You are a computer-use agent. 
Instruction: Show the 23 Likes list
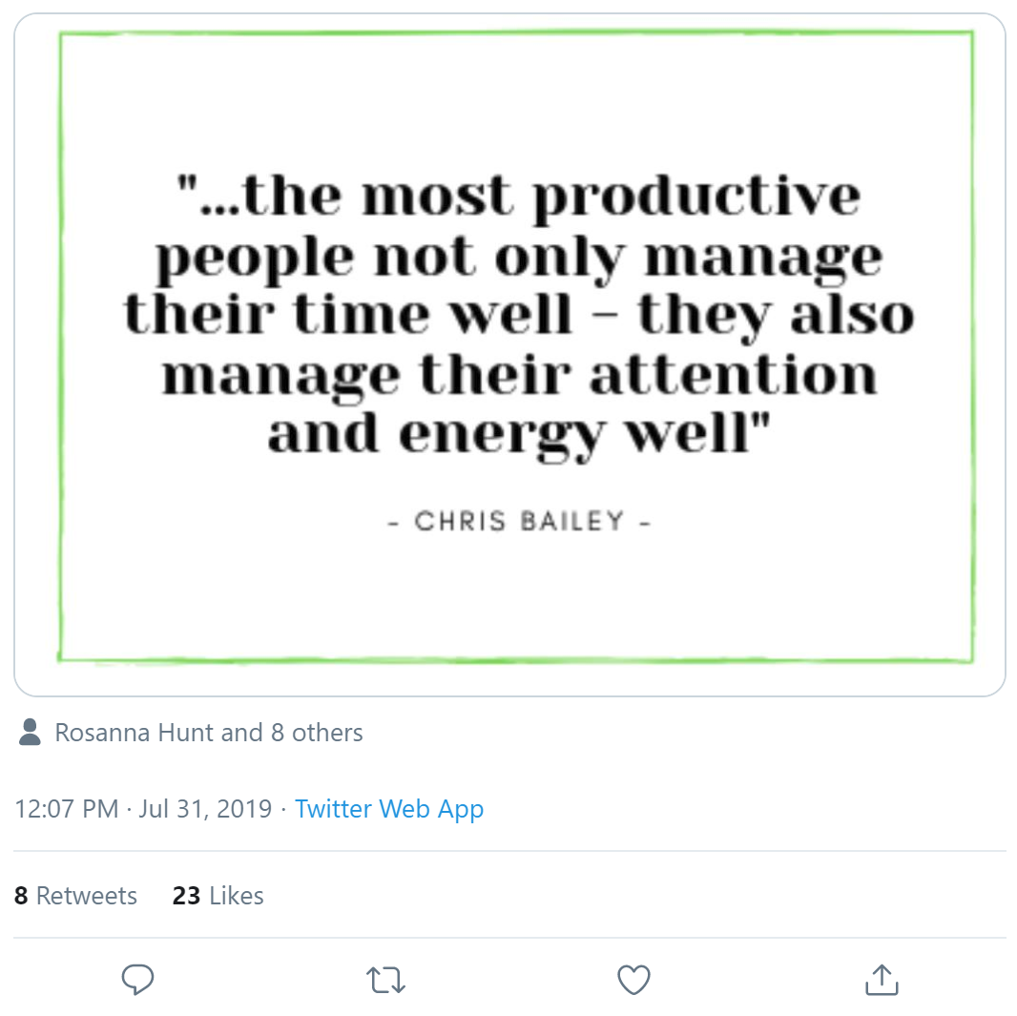(x=218, y=896)
